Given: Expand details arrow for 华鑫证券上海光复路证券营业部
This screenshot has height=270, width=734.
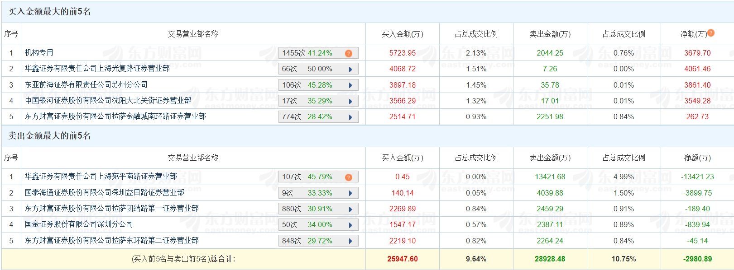Looking at the screenshot, I should click(350, 69).
